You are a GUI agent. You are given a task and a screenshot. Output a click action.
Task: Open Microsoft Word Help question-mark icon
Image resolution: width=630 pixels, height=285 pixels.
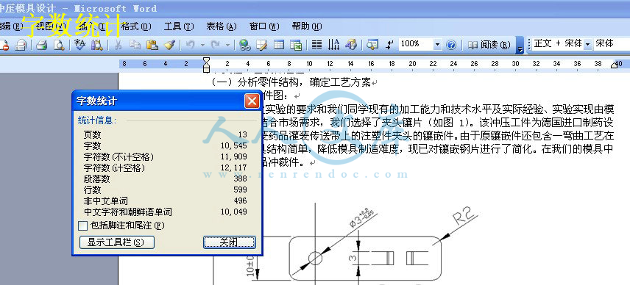point(451,45)
